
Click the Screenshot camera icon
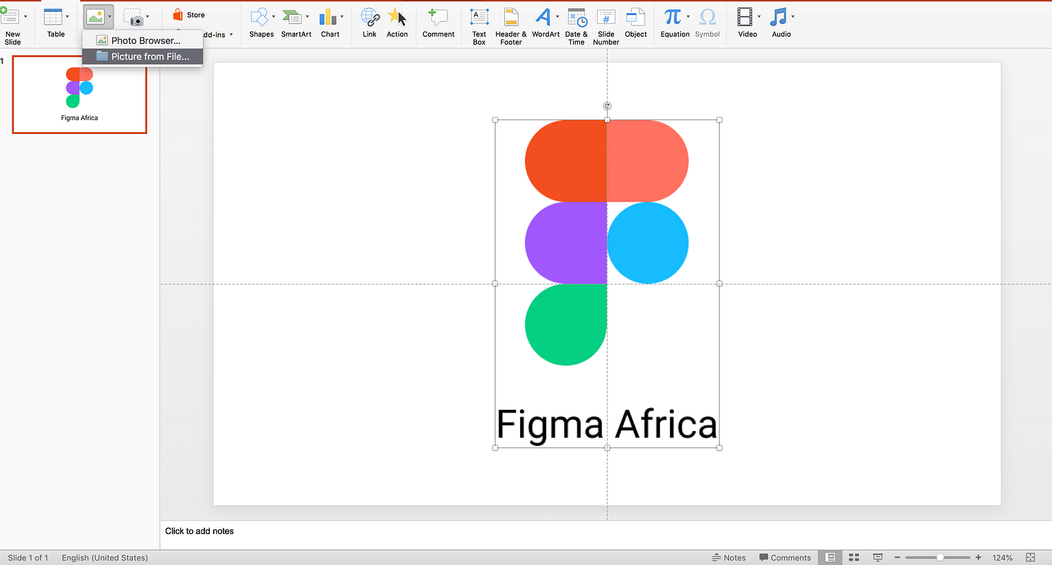tap(133, 17)
